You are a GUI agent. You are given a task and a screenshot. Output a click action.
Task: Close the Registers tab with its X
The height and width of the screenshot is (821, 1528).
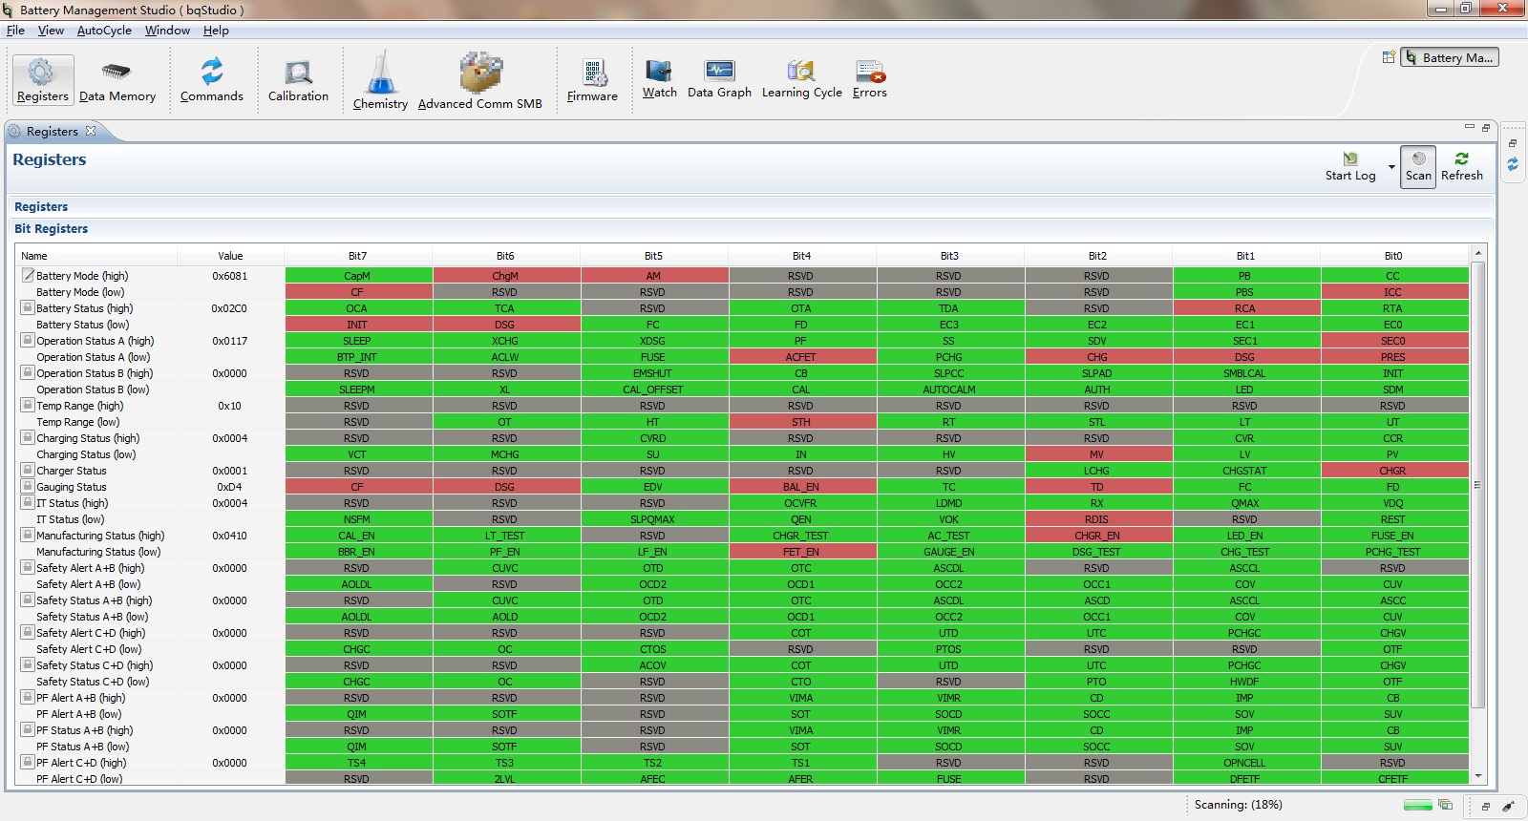[x=91, y=131]
